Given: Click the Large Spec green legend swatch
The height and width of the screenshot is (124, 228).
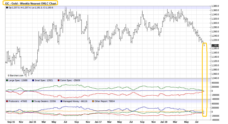Looking at the screenshot, I should 7,80.
